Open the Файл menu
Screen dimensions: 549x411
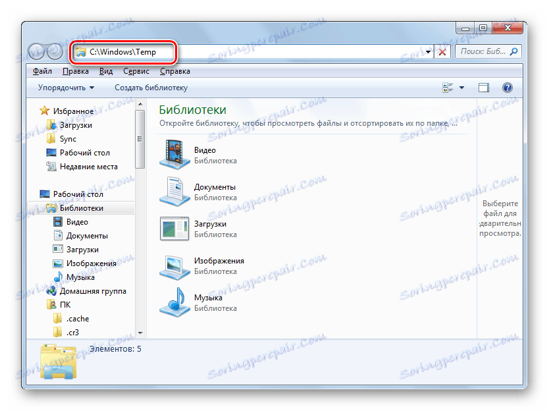[42, 71]
